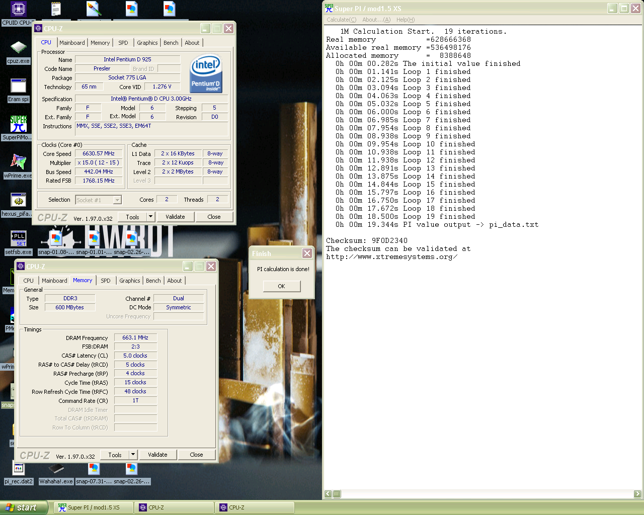Open About tab in lower CPU-Z window
The image size is (644, 515).
coord(175,281)
